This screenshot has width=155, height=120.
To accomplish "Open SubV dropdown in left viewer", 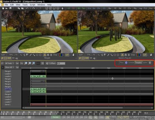I will [x=4, y=55].
